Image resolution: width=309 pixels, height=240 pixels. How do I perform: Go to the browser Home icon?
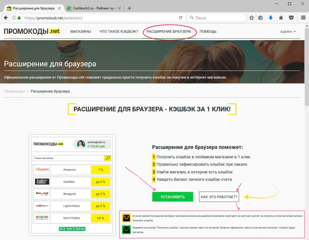click(281, 18)
